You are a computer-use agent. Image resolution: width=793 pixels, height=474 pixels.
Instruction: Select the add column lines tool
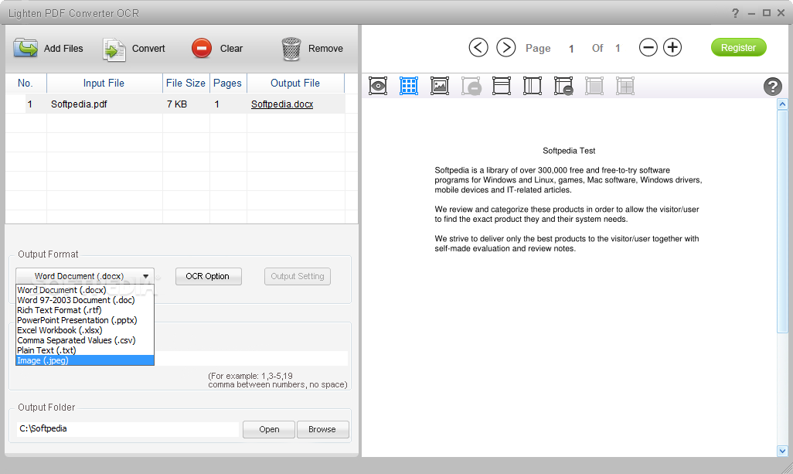tap(532, 86)
